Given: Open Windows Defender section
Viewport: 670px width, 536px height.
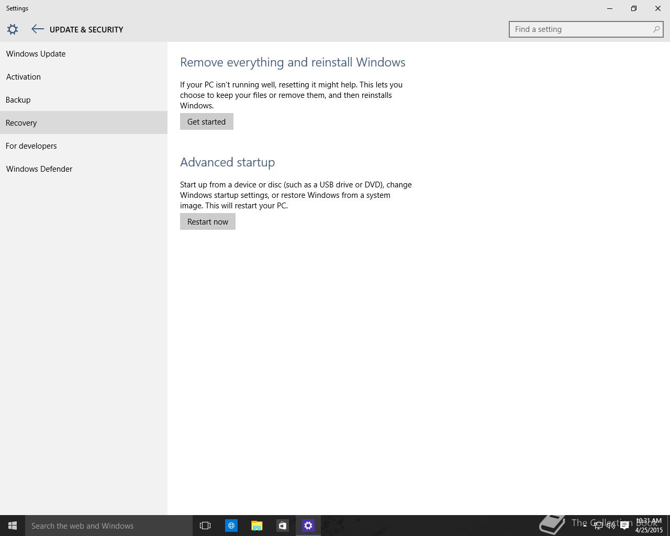Looking at the screenshot, I should (x=84, y=169).
